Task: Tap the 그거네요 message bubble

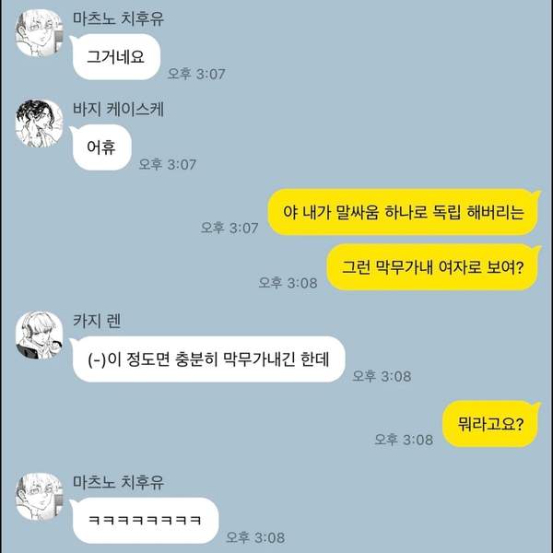Action: tap(115, 57)
